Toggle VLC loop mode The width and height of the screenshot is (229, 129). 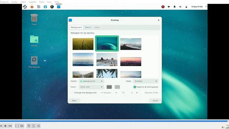34,126
